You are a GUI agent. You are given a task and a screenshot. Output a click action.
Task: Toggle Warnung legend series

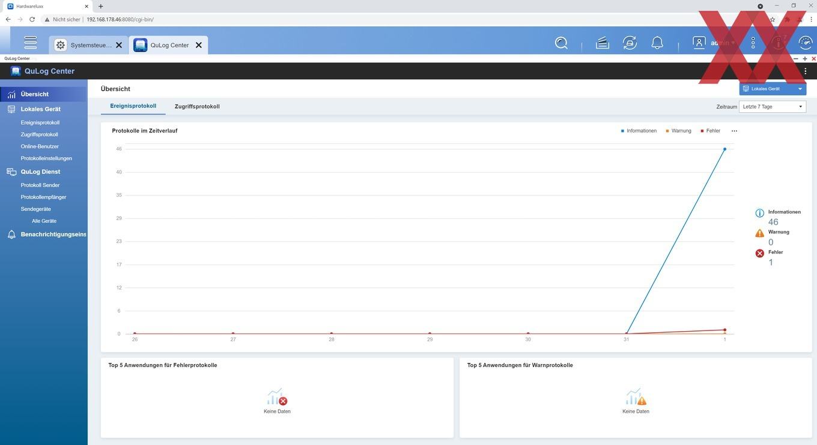(x=678, y=131)
